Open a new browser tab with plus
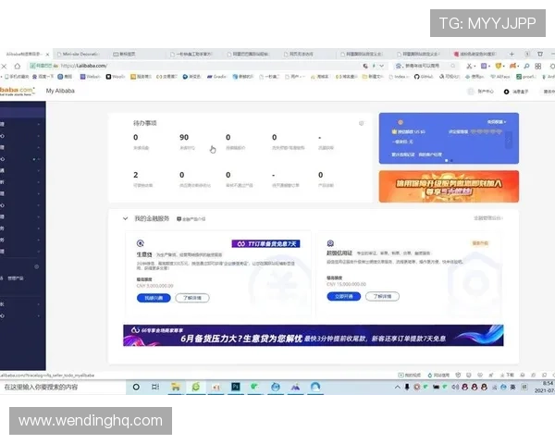The width and height of the screenshot is (555, 444). [x=512, y=54]
